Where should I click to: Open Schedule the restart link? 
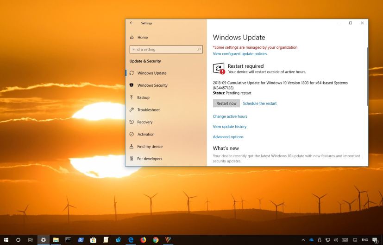[x=260, y=103]
